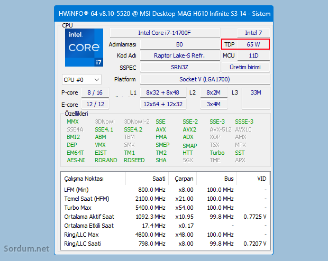Click the HWiNFO window title bar
This screenshot has height=261, width=328.
tap(164, 14)
